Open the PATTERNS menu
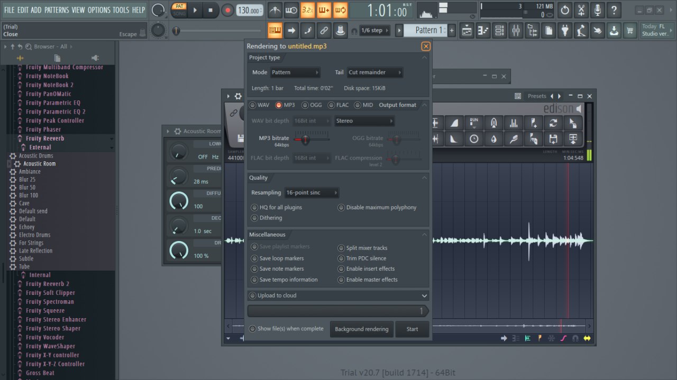The image size is (677, 380). coord(57,10)
